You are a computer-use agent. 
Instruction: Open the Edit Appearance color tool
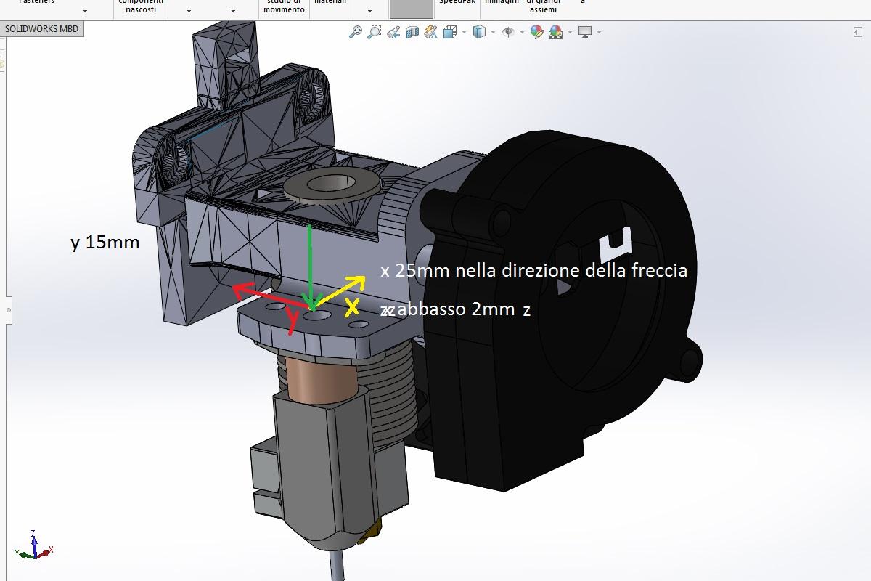click(x=536, y=32)
